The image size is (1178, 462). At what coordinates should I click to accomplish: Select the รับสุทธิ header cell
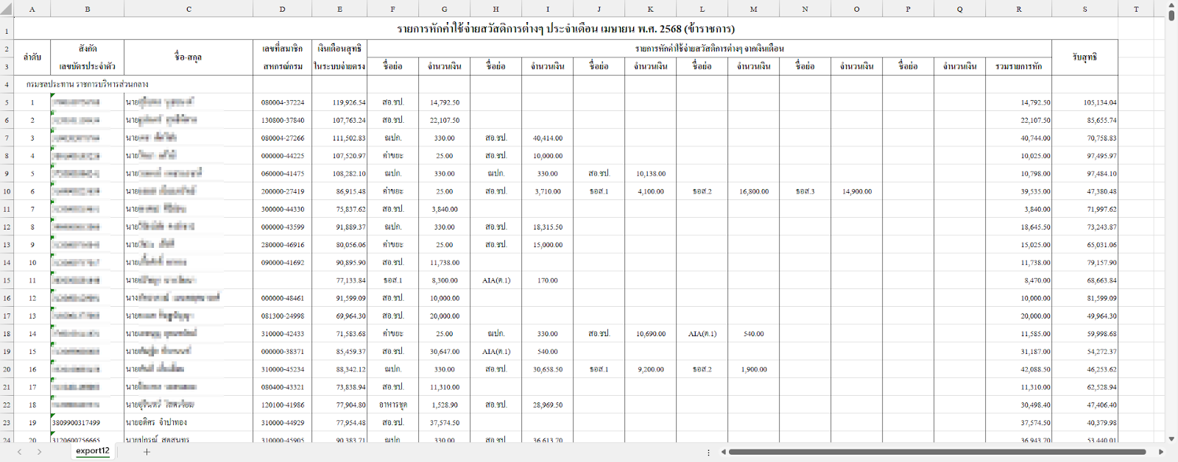1085,57
